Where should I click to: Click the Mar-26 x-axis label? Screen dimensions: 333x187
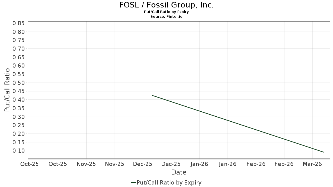[x=312, y=164]
